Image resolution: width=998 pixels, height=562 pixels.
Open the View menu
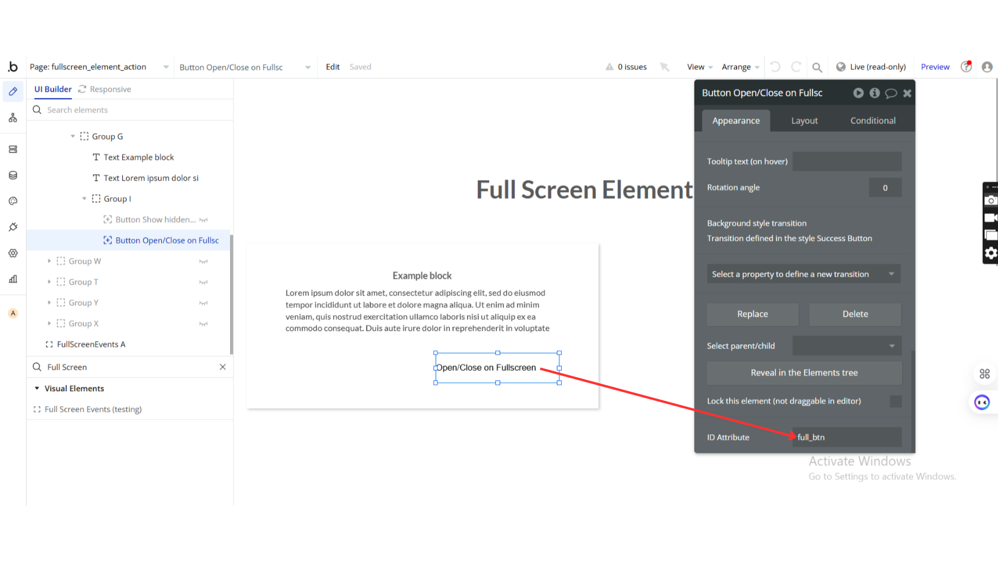[700, 67]
